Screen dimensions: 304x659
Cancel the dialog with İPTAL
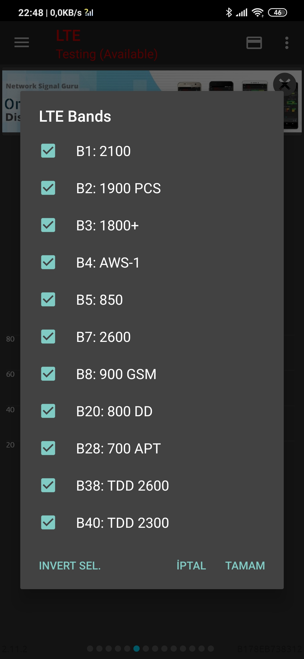pos(191,566)
